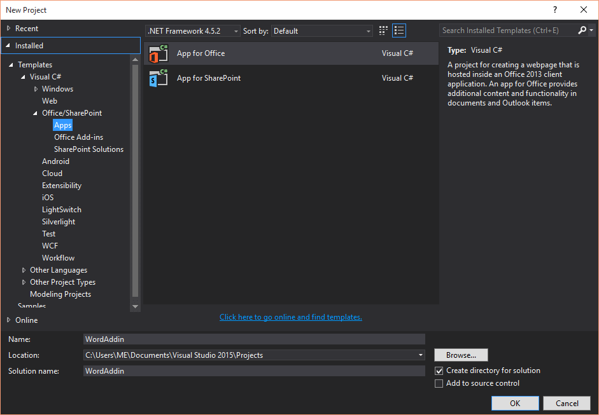
Task: Open search options dropdown arrow
Action: [x=591, y=30]
